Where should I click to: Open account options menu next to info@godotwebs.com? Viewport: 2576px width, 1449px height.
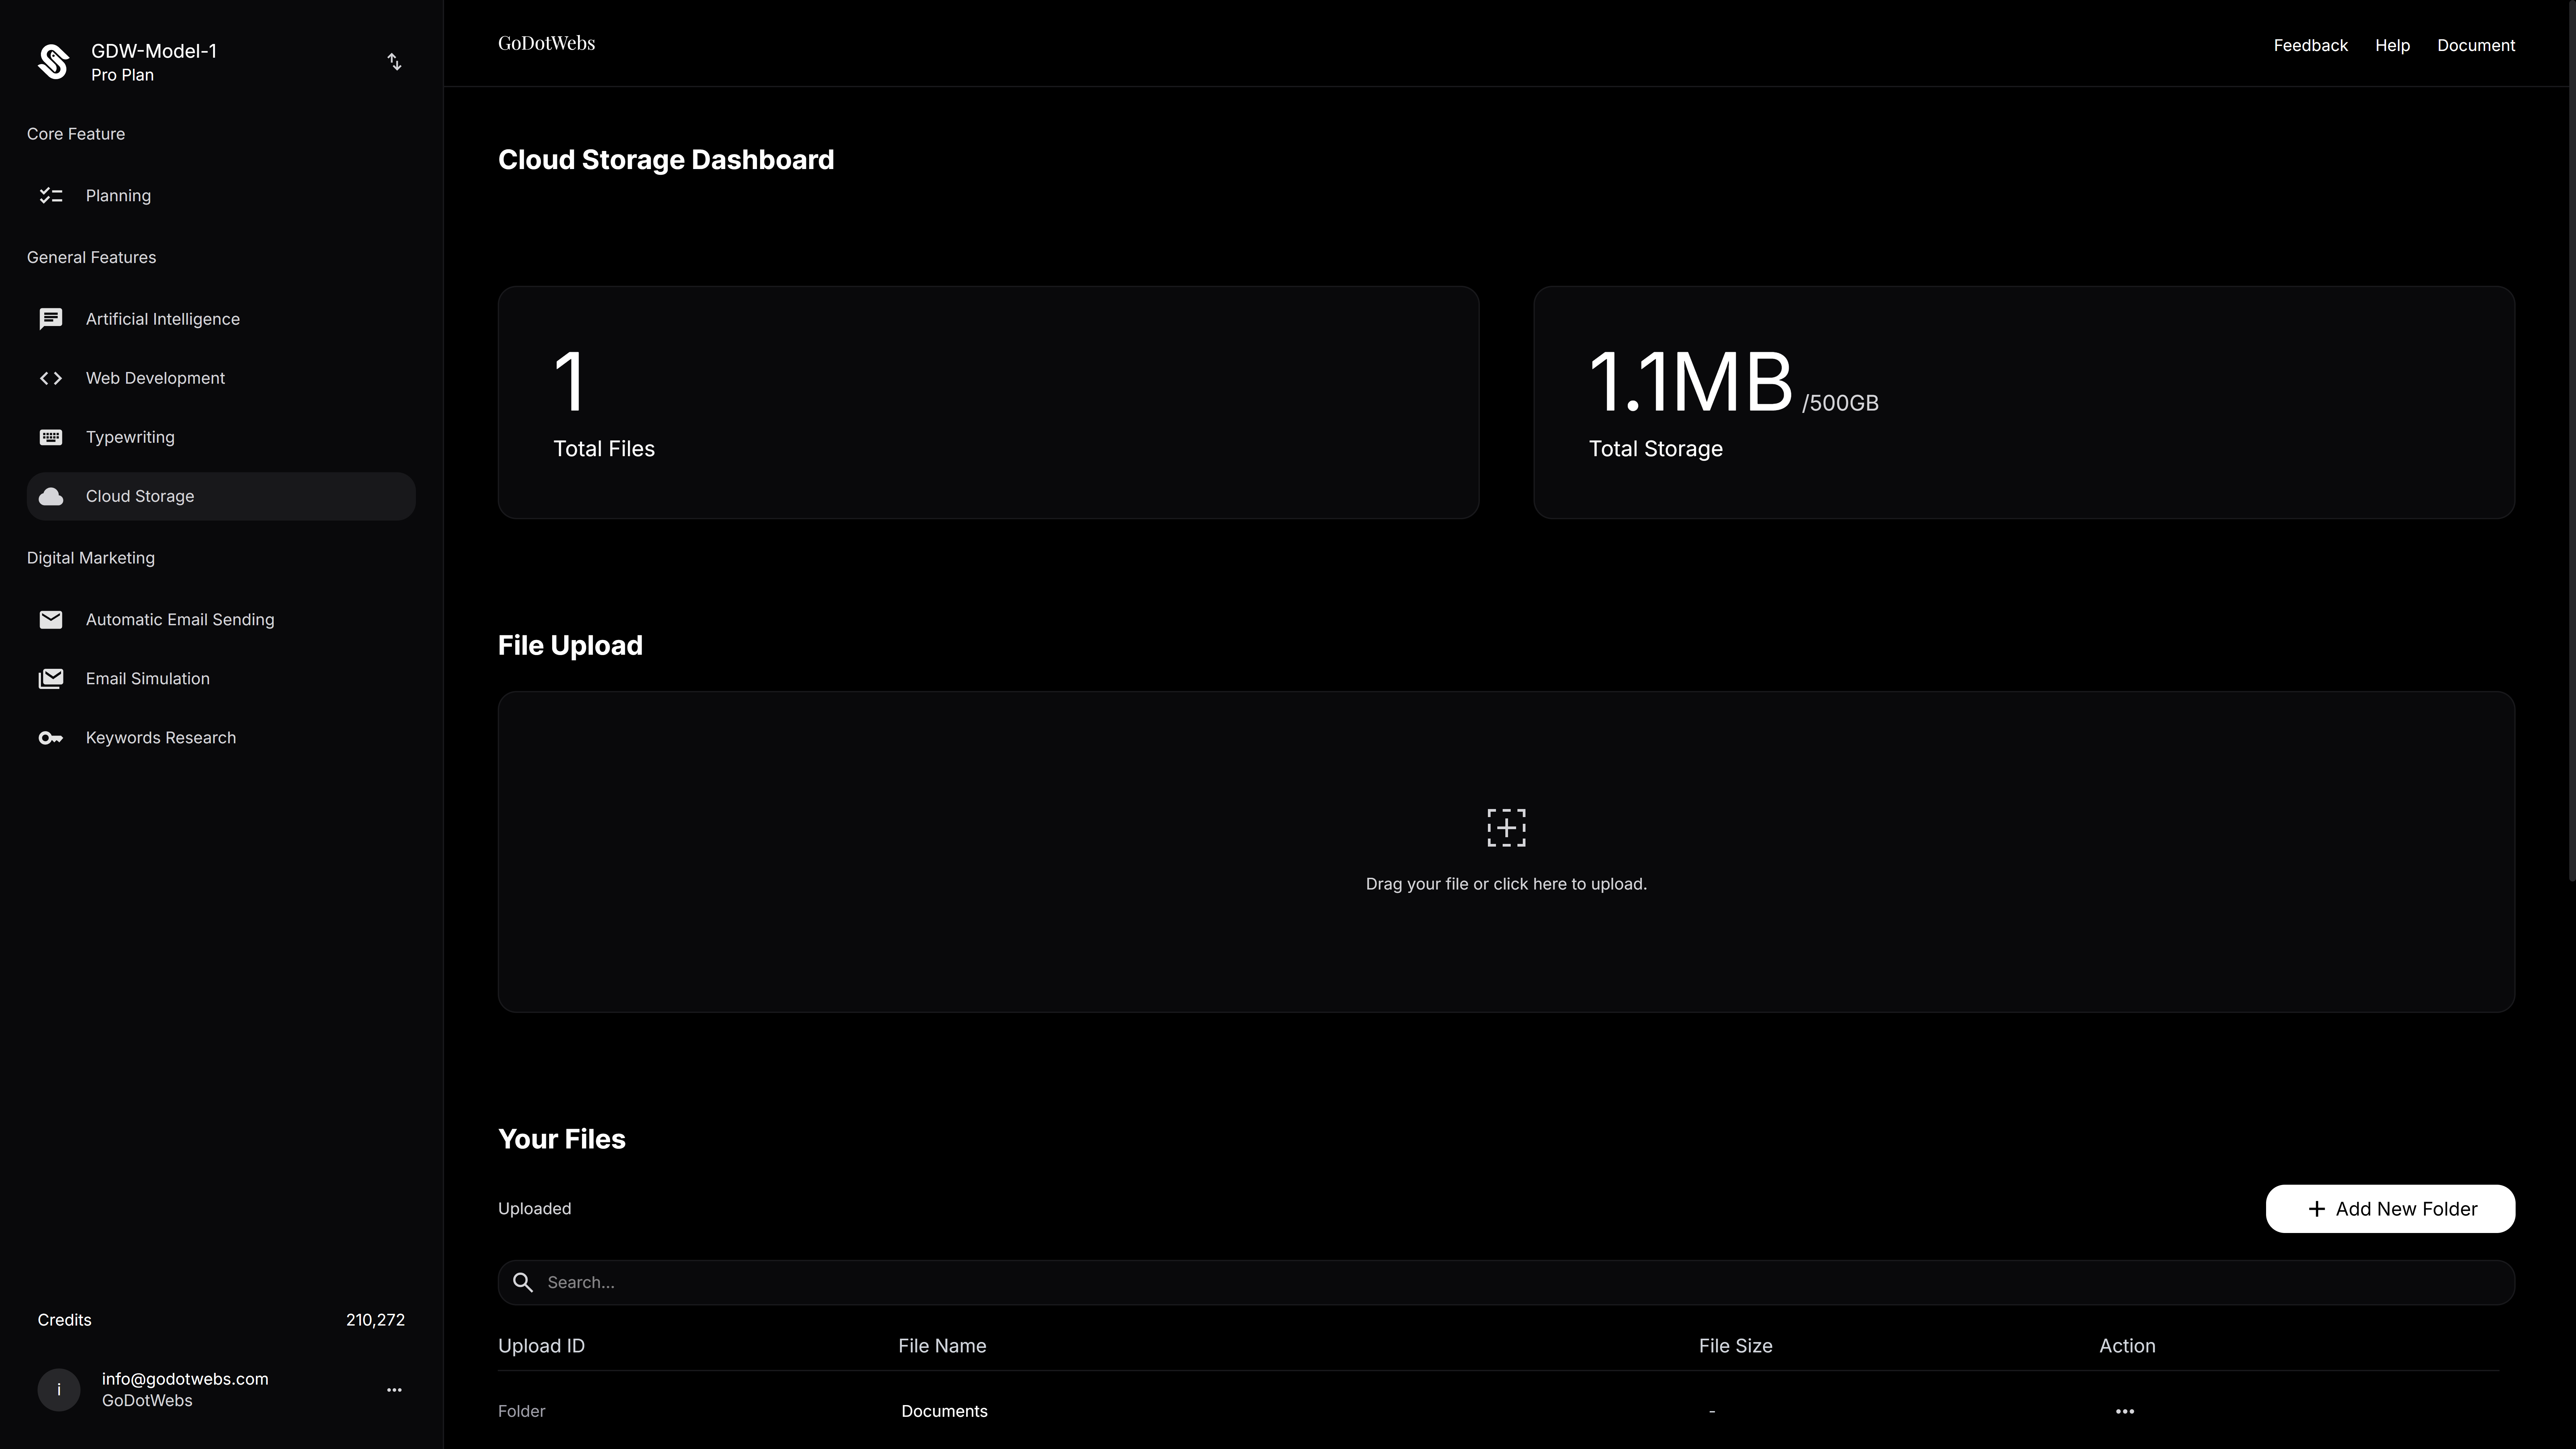tap(394, 1390)
